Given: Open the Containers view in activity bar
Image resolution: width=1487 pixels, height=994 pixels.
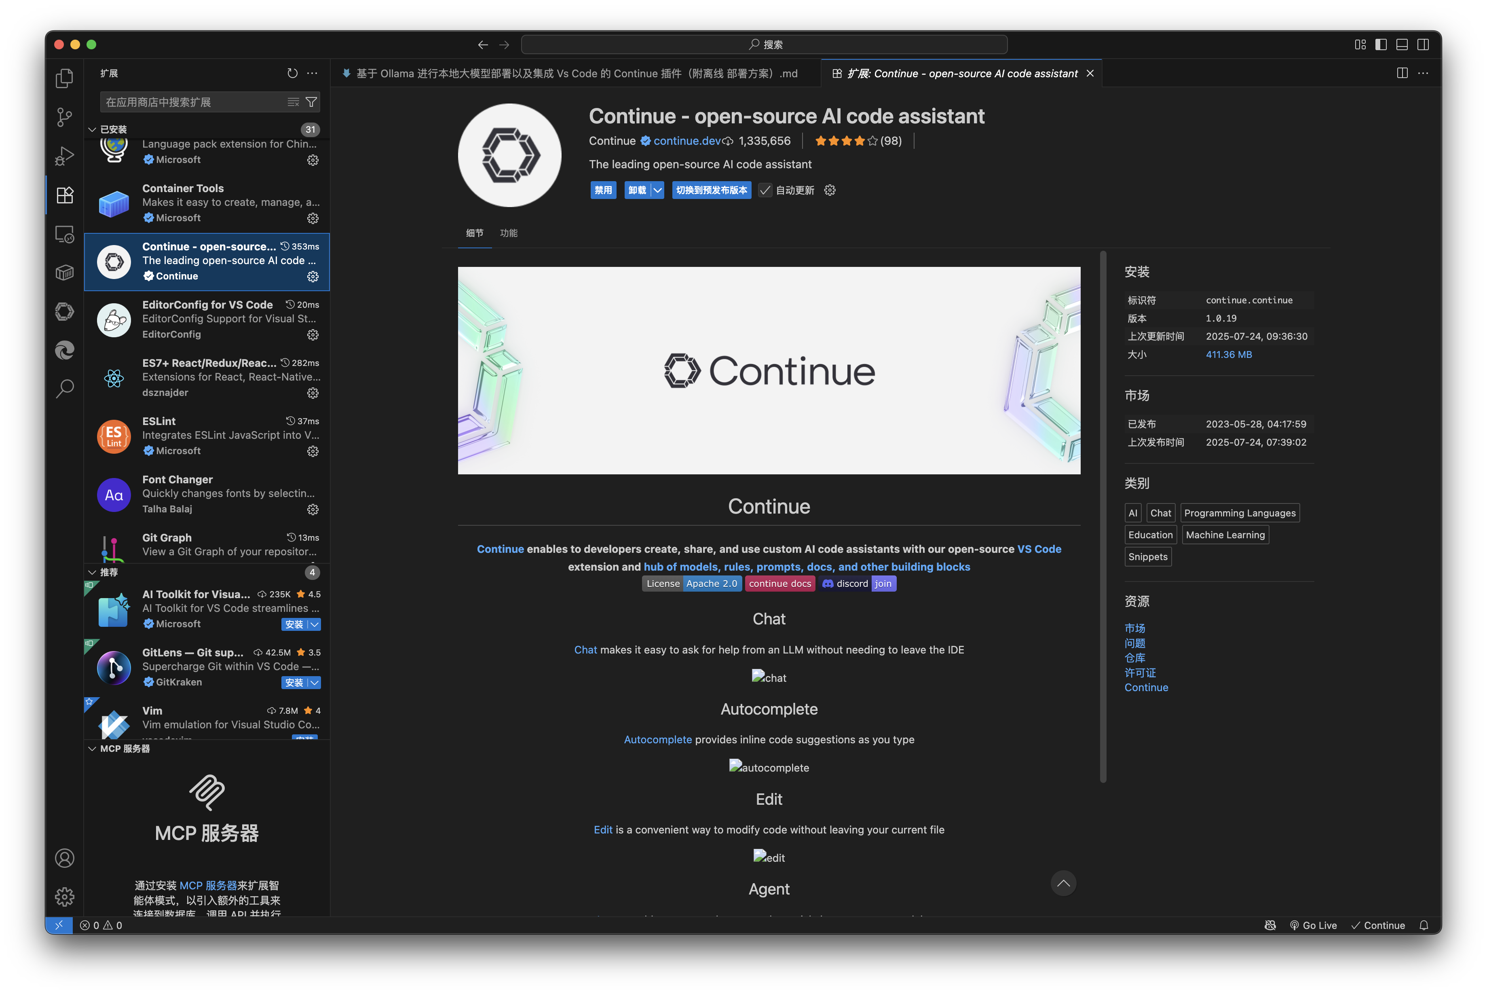Looking at the screenshot, I should pos(64,273).
